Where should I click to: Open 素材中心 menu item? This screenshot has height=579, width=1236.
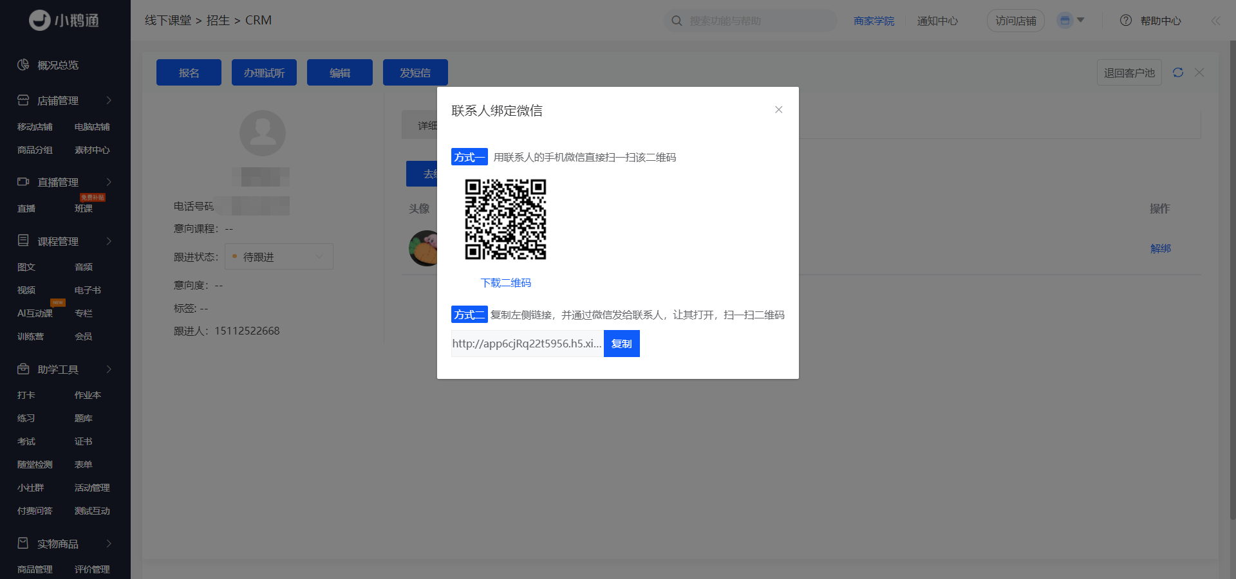click(x=92, y=150)
